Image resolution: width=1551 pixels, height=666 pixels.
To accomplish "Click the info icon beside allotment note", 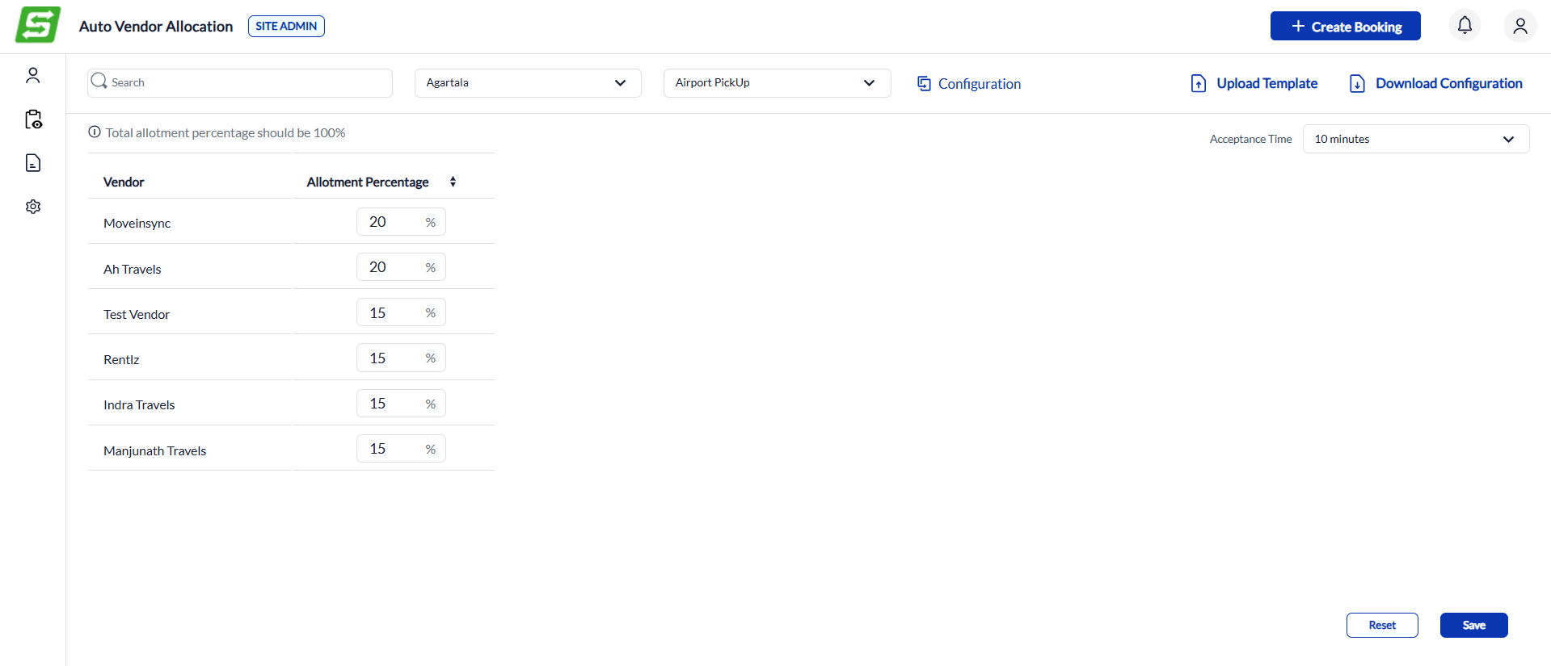I will click(95, 132).
